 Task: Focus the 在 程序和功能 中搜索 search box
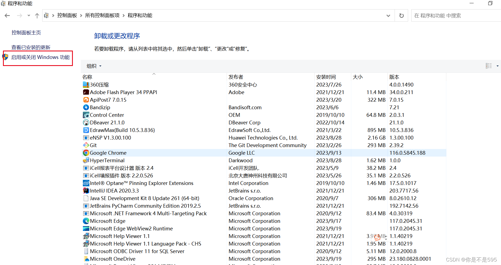click(x=456, y=16)
